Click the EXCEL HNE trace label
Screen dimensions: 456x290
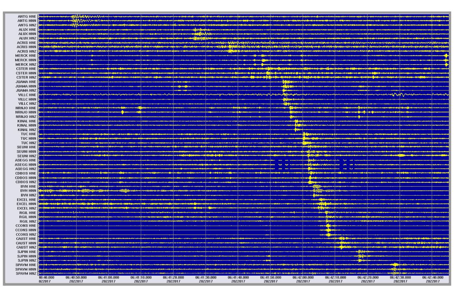27,200
